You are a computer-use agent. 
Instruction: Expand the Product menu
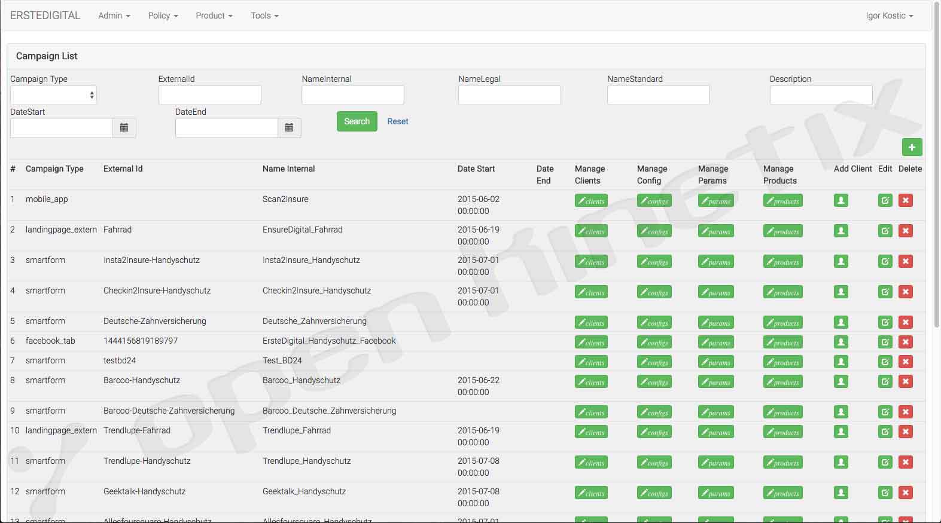(x=214, y=16)
